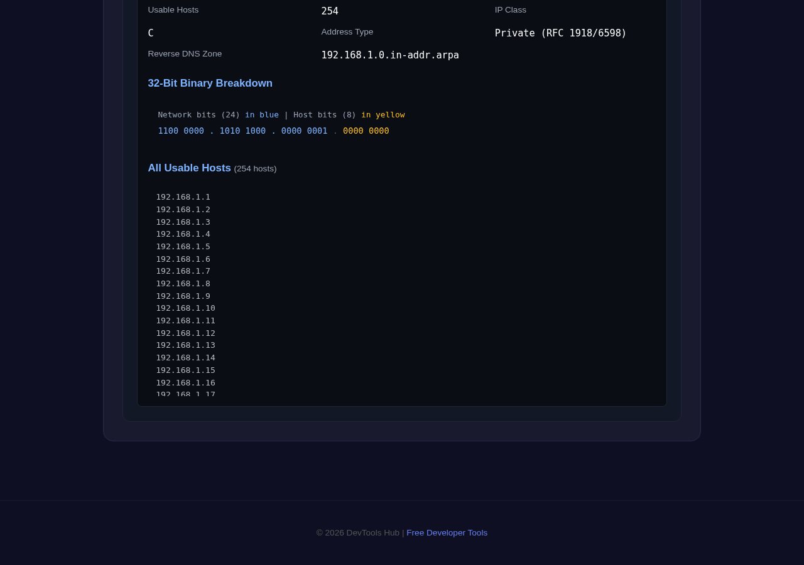Click the reverse DNS value 192.168.1.0.in-addr.arpa
Viewport: 804px width, 565px height.
(x=390, y=55)
